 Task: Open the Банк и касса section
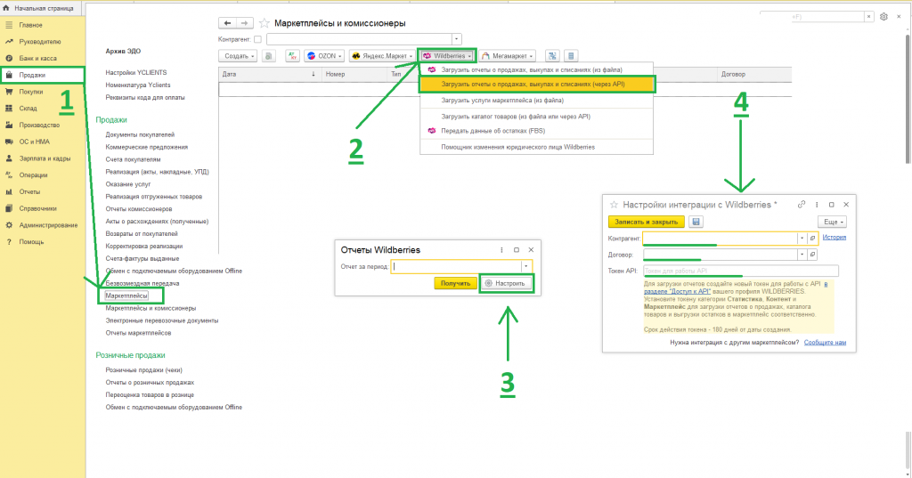click(x=37, y=58)
